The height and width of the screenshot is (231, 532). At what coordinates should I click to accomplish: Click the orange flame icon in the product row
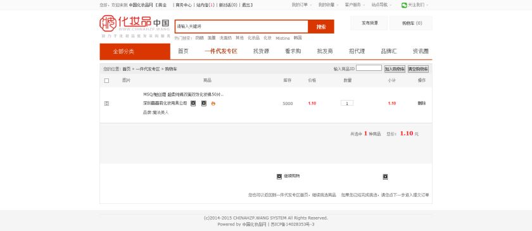213,104
